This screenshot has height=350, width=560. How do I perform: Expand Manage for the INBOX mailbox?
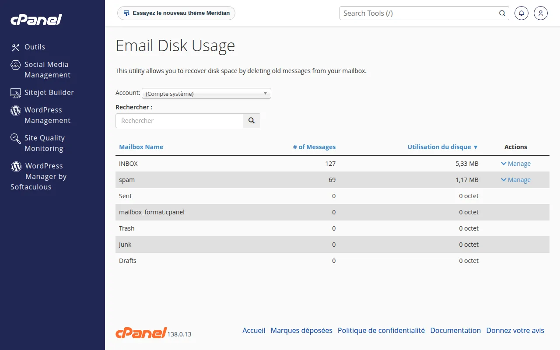(516, 164)
